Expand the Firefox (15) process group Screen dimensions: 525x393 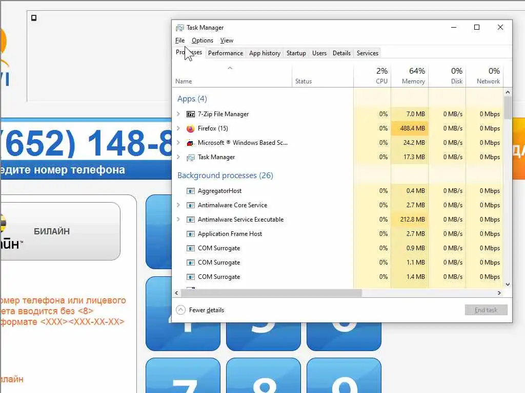[x=178, y=128]
